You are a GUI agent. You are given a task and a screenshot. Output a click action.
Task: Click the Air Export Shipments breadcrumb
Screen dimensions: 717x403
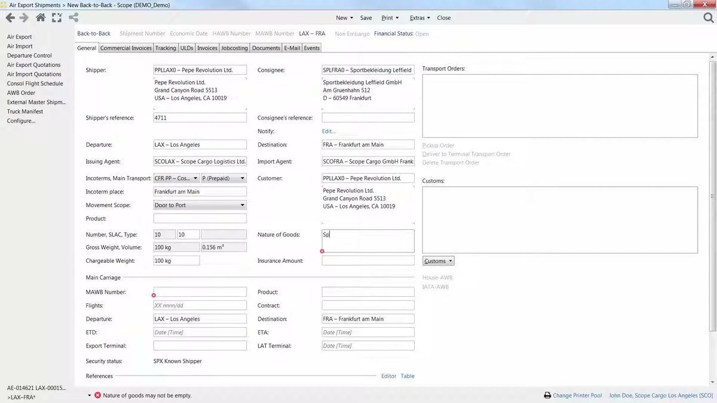click(35, 5)
